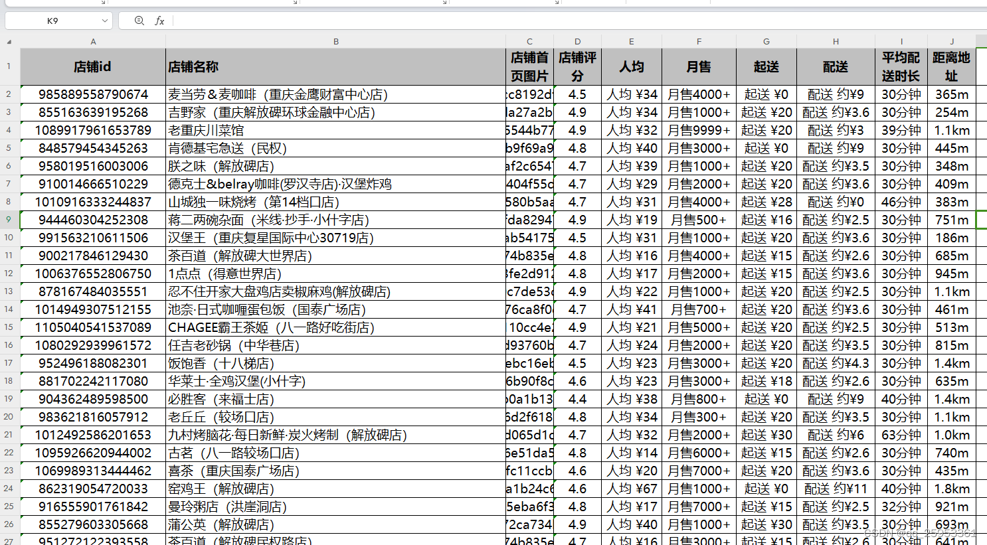Select the 肯德基宅急送（民权） cell
The image size is (987, 545).
[336, 148]
